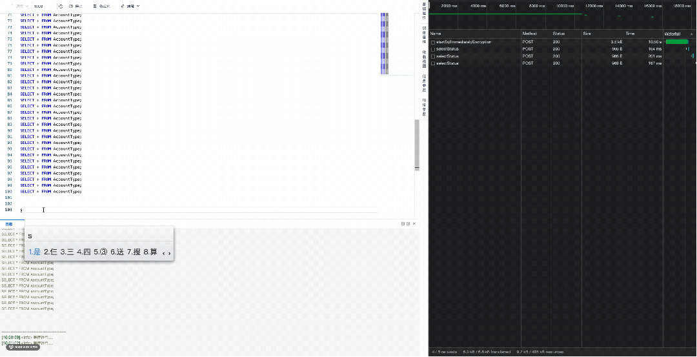Check the selectStatus request with 201 ms
The height and width of the screenshot is (357, 697).
[x=433, y=56]
